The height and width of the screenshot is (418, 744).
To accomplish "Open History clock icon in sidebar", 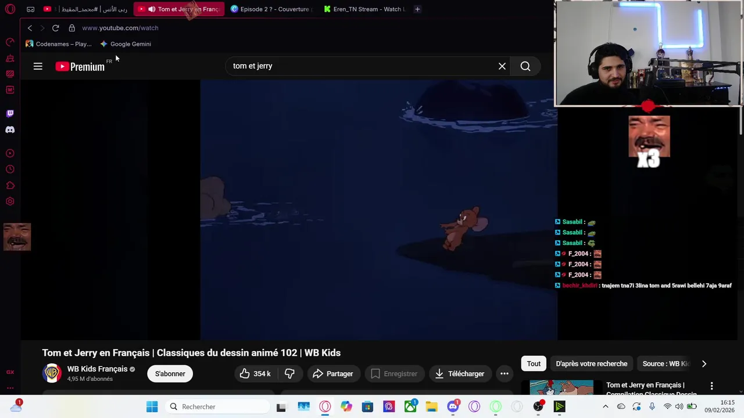I will coord(10,170).
